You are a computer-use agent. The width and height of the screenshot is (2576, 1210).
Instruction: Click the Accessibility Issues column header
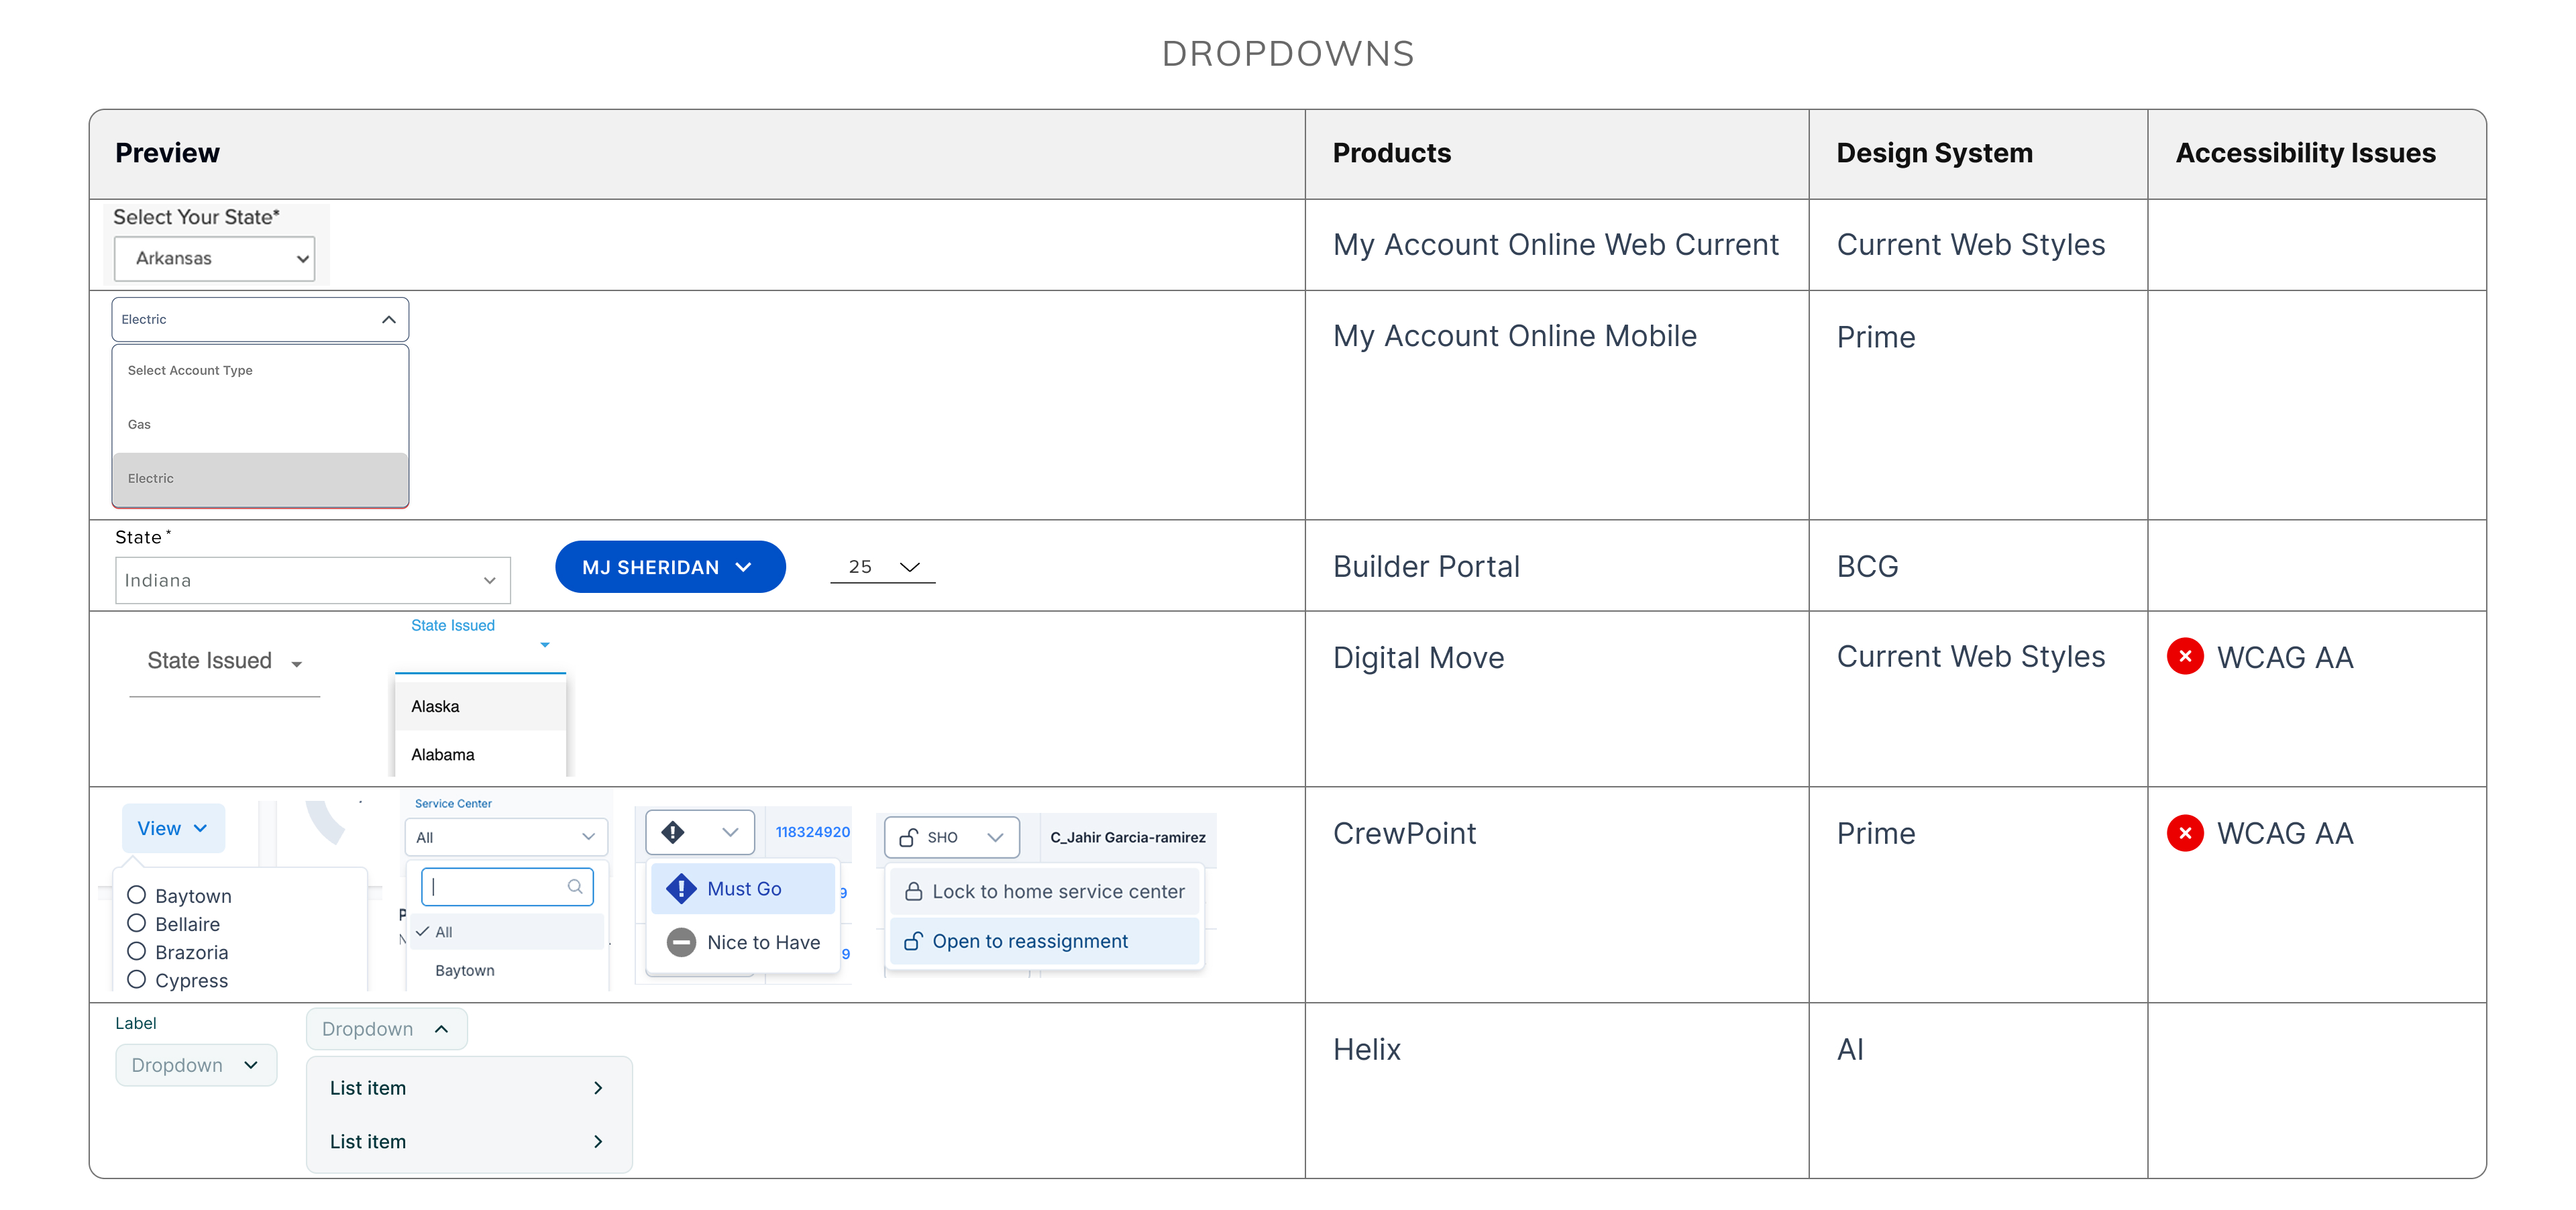coord(2305,153)
